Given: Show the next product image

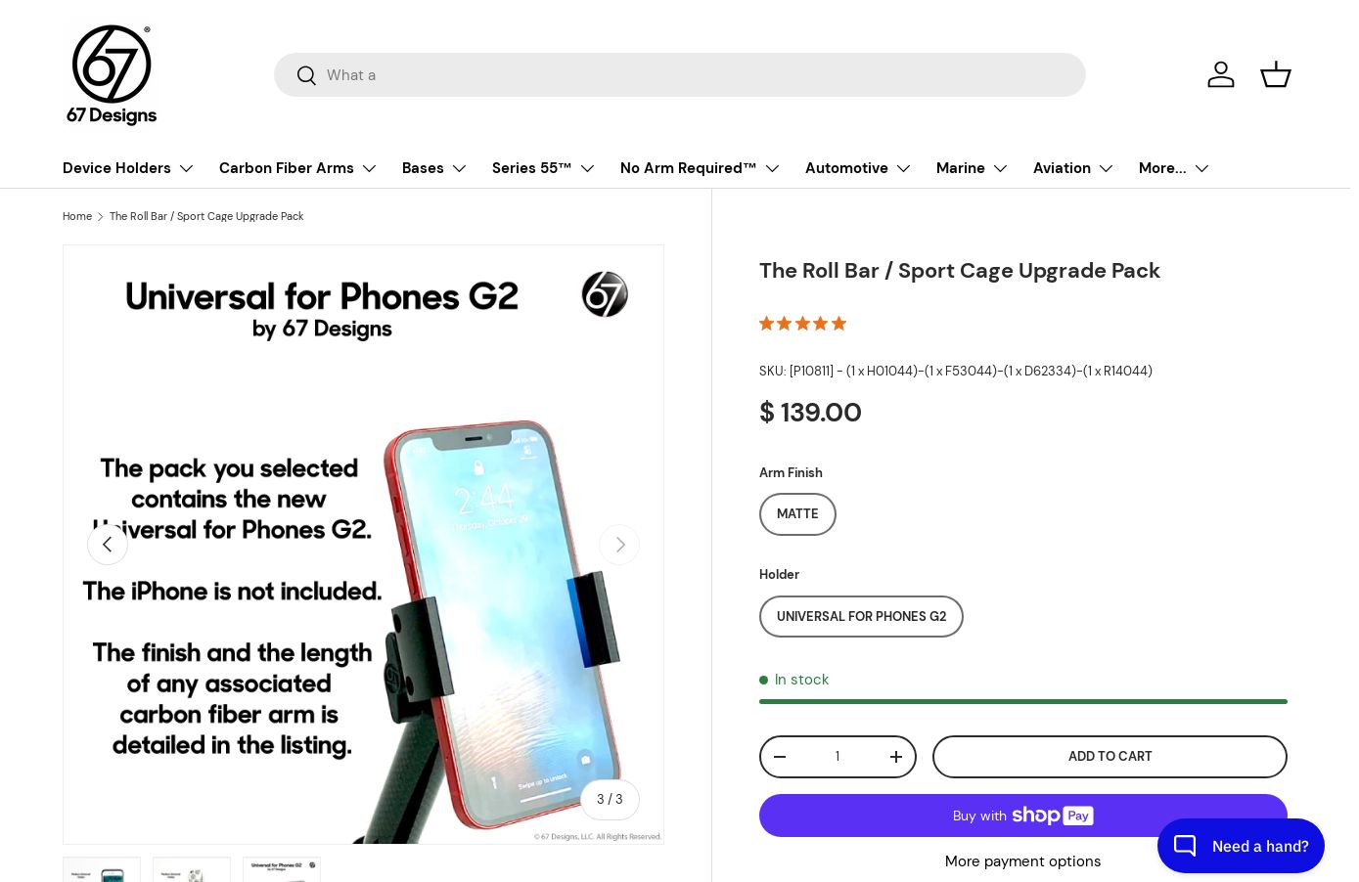Looking at the screenshot, I should pos(619,545).
